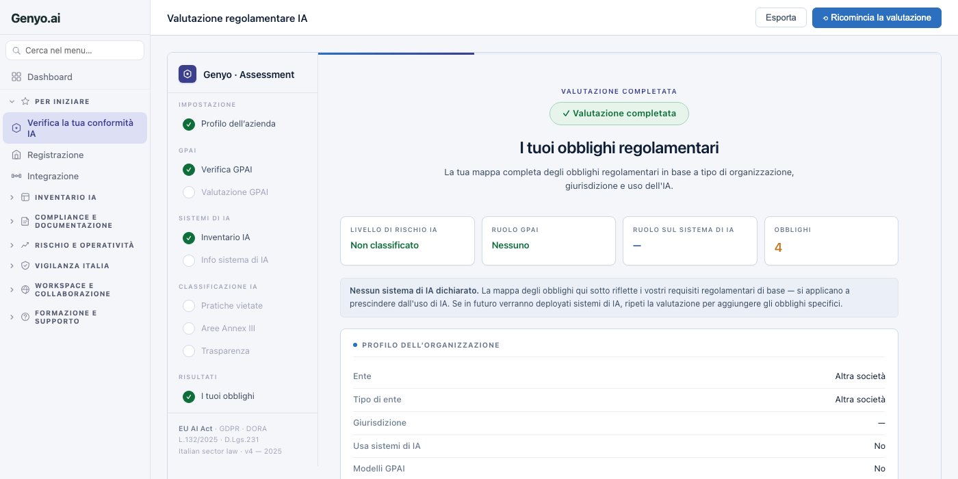Click the Dashboard grid icon
The width and height of the screenshot is (958, 479).
(16, 77)
